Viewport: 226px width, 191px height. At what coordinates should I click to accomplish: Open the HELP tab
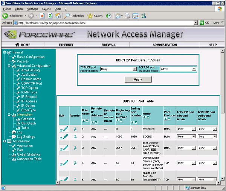[212, 45]
